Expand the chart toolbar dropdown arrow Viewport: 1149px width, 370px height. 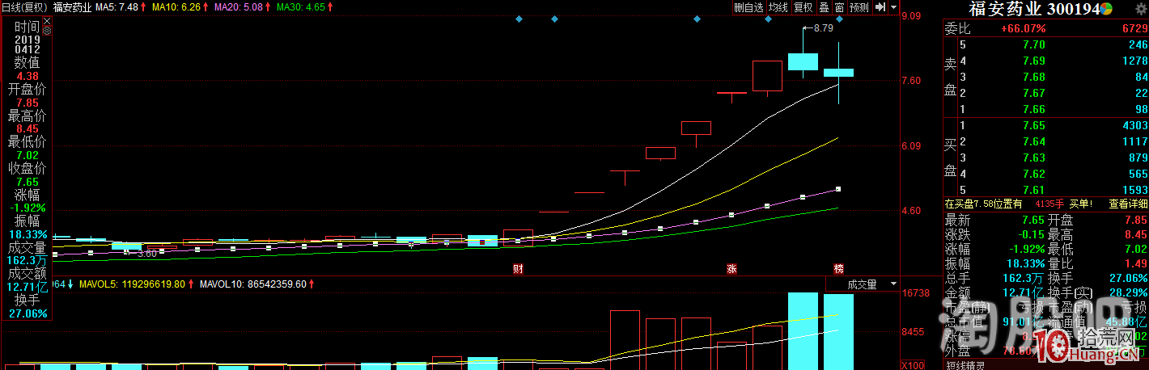pos(893,7)
